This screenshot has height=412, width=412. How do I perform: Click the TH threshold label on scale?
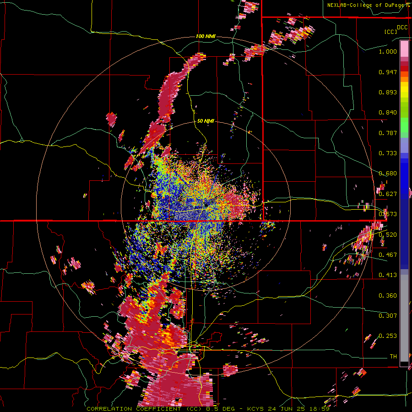click(x=393, y=356)
